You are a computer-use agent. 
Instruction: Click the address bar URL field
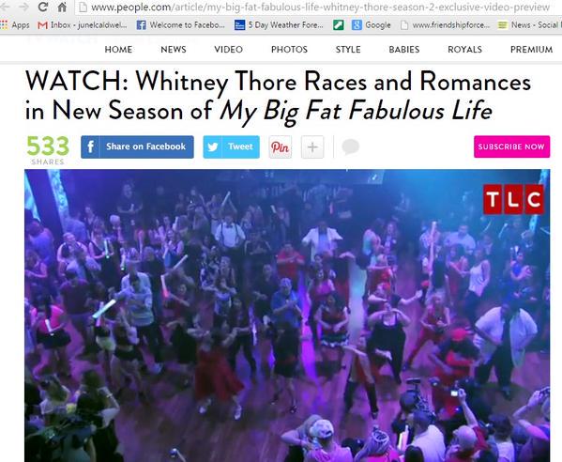tap(319, 7)
